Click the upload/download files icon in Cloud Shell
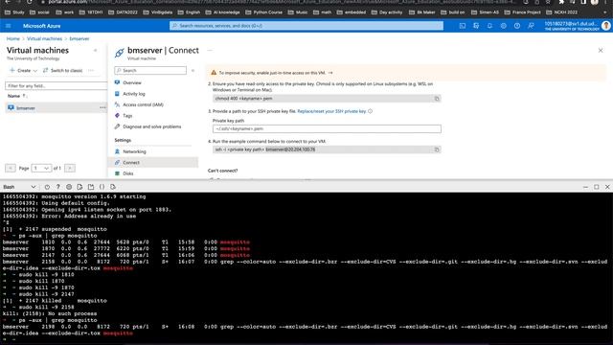This screenshot has width=613, height=345. click(x=79, y=187)
